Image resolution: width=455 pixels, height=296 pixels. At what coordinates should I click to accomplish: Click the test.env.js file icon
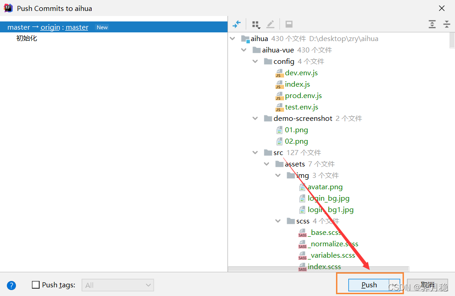(279, 107)
